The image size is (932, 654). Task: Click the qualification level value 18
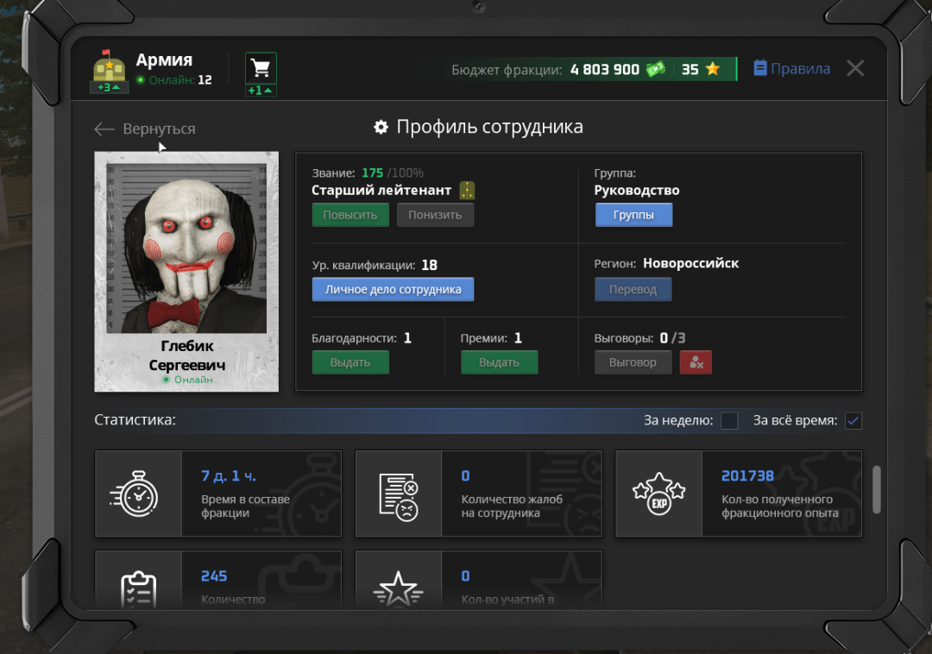[x=429, y=265]
